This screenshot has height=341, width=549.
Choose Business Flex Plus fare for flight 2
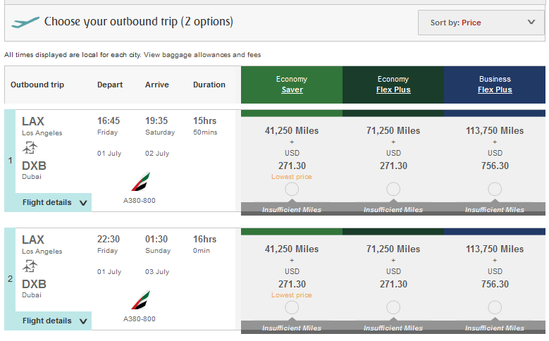(495, 307)
